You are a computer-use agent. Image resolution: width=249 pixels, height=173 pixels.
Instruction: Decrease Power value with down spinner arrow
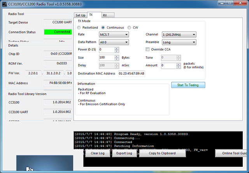click(117, 51)
